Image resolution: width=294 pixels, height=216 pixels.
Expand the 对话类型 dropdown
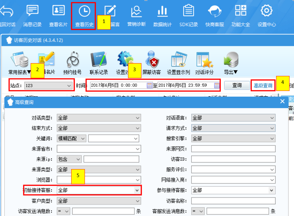pos(137,118)
